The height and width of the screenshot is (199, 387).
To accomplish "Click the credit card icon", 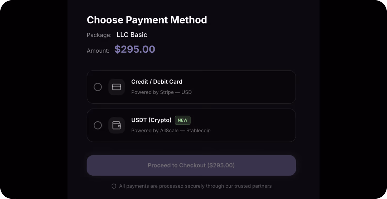I will point(117,87).
